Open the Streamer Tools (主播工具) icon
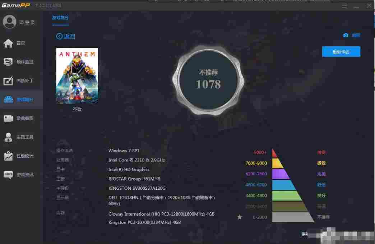Viewport: 375px width, 244px height. [x=8, y=137]
